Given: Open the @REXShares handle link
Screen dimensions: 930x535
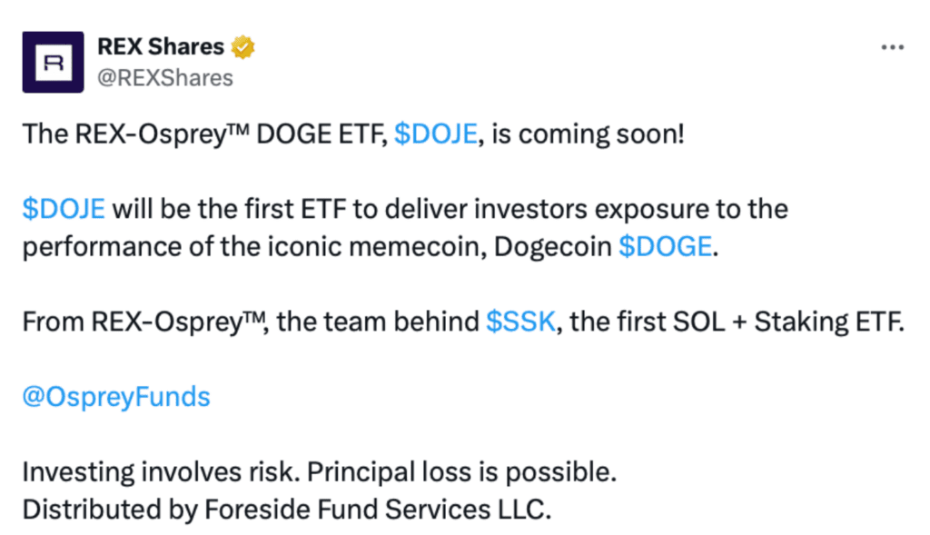Looking at the screenshot, I should [165, 78].
